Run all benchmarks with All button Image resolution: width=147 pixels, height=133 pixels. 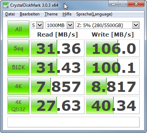tap(18, 29)
